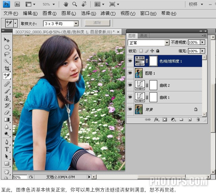The width and height of the screenshot is (216, 195).
Task: Toggle lock position
Action: (x=152, y=51)
